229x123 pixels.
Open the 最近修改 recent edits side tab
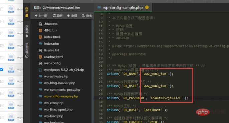27,50
